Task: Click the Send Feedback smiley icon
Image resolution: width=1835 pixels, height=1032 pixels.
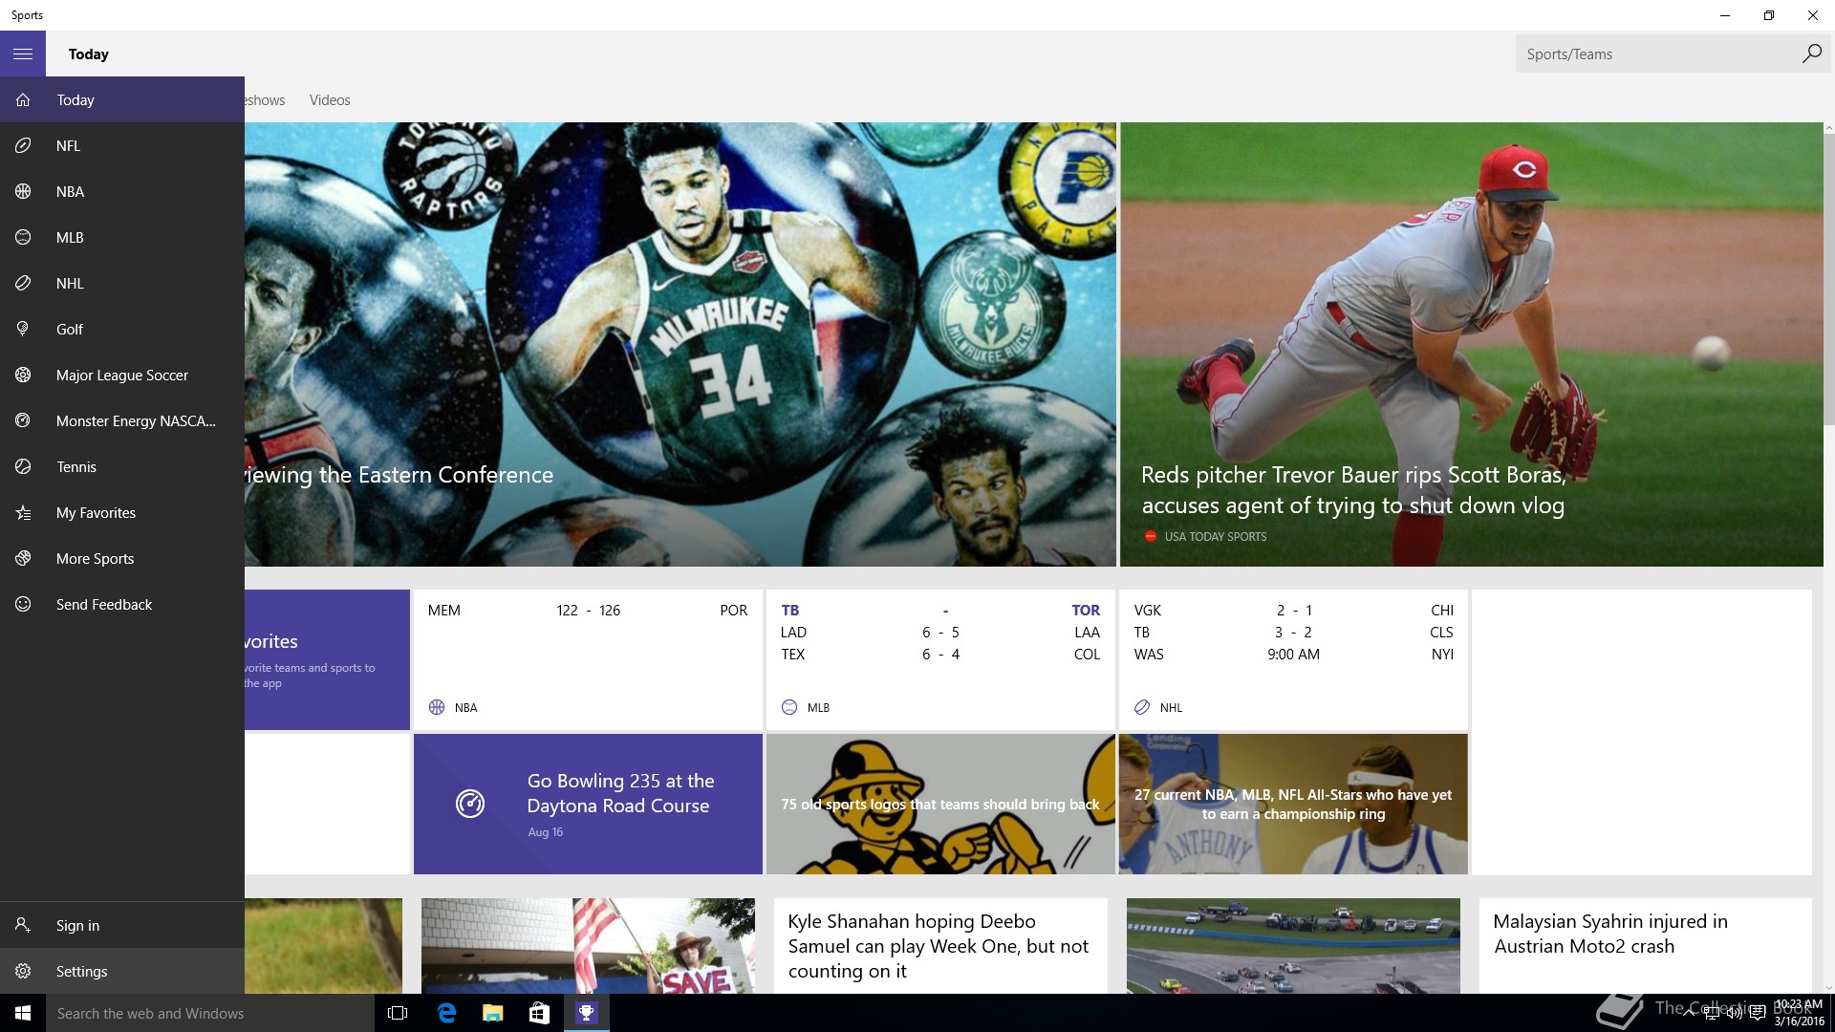Action: [23, 605]
